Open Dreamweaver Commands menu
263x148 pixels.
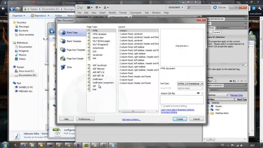click(136, 13)
